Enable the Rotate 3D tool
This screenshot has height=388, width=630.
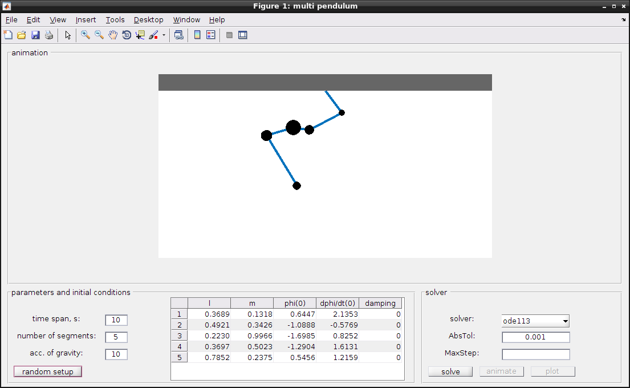coord(126,35)
